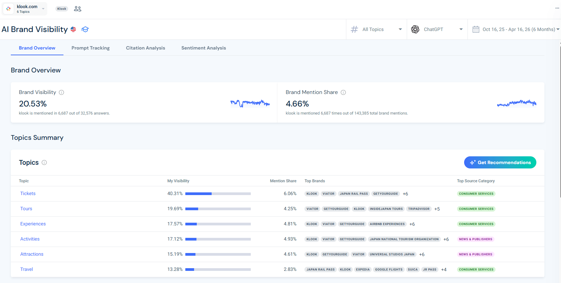Switch to the Citation Analysis tab
The height and width of the screenshot is (283, 561).
click(145, 48)
